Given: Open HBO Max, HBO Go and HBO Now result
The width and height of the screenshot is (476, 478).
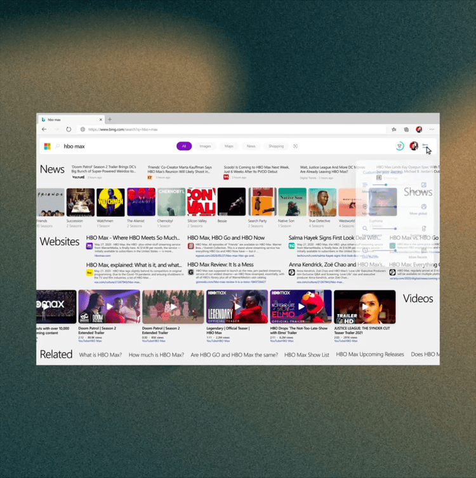Looking at the screenshot, I should (x=226, y=238).
